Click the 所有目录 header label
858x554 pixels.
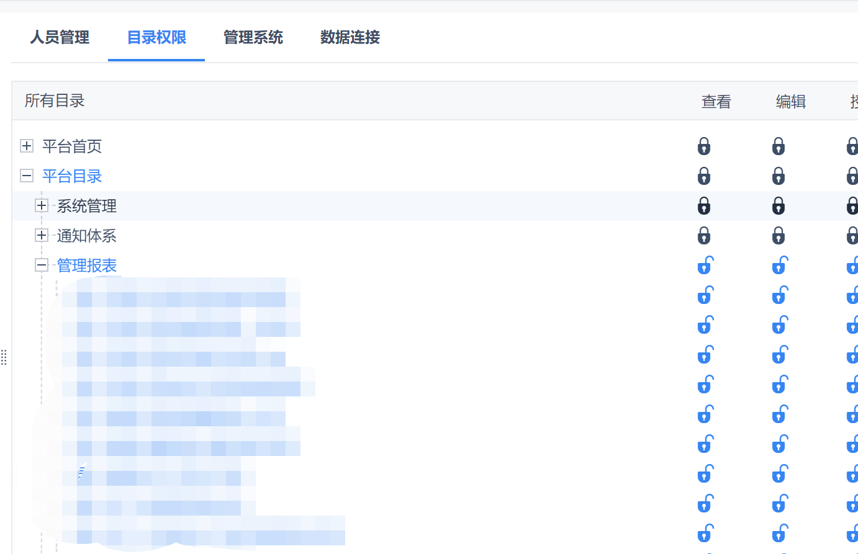(55, 101)
